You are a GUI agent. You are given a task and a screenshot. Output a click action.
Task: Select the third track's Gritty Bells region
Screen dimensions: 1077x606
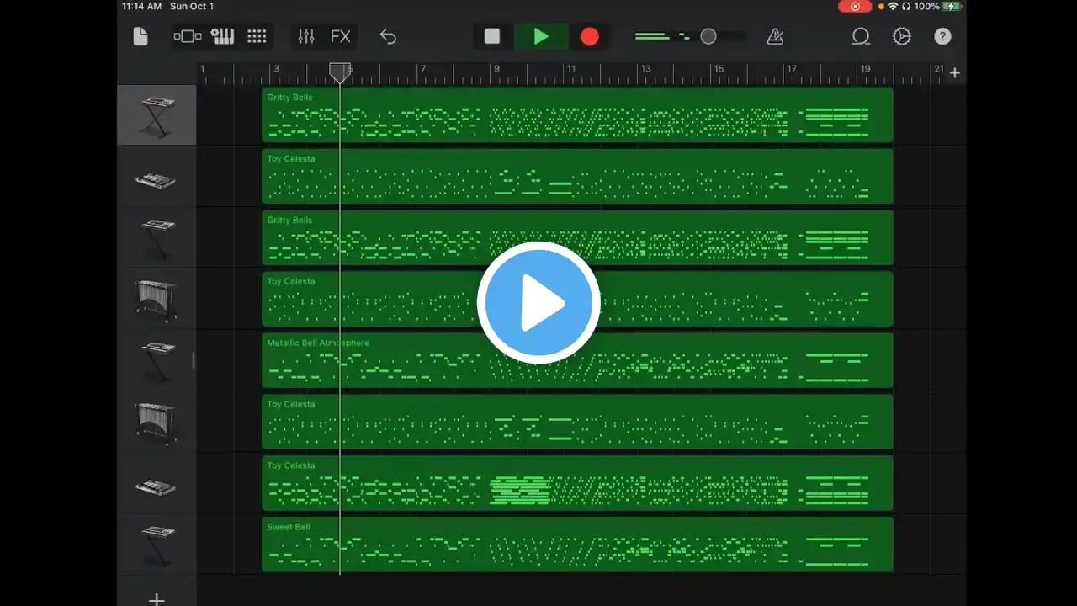577,238
